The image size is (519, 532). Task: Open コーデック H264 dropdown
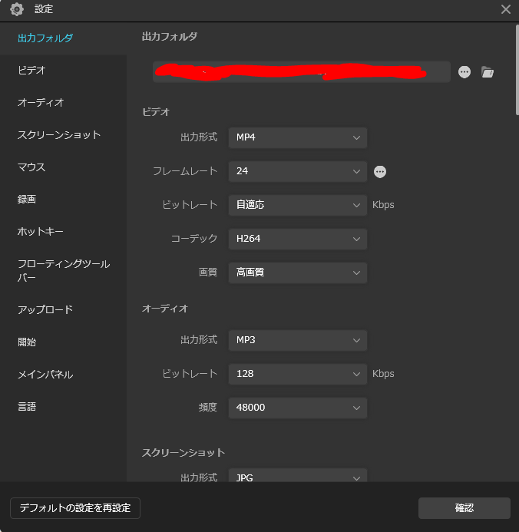point(297,239)
